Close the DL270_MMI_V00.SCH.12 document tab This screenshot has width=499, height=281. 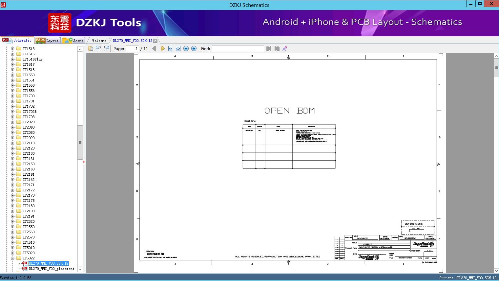156,41
